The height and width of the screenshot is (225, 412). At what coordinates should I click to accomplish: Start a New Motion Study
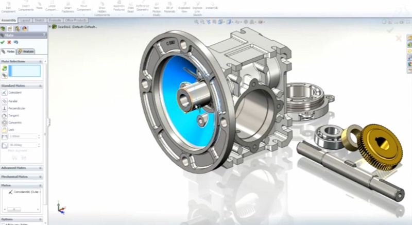157,9
